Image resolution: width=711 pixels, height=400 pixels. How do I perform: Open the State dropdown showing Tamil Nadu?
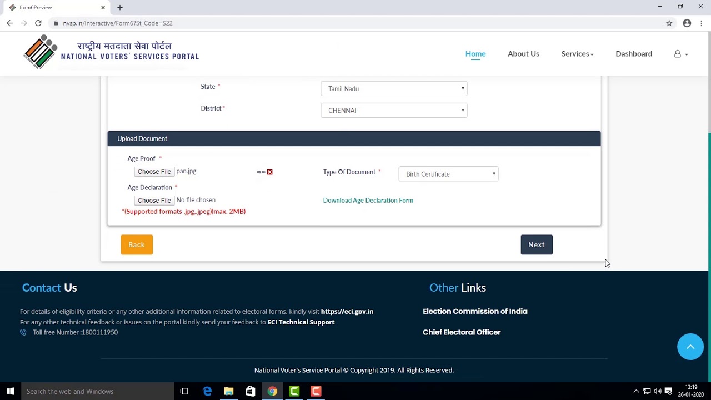(394, 88)
